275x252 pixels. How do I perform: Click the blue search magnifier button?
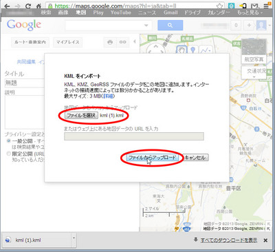[x=170, y=25]
